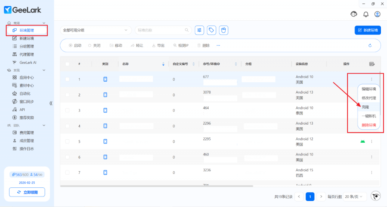Click the green Android icon in row 5
The width and height of the screenshot is (387, 207).
[362, 142]
